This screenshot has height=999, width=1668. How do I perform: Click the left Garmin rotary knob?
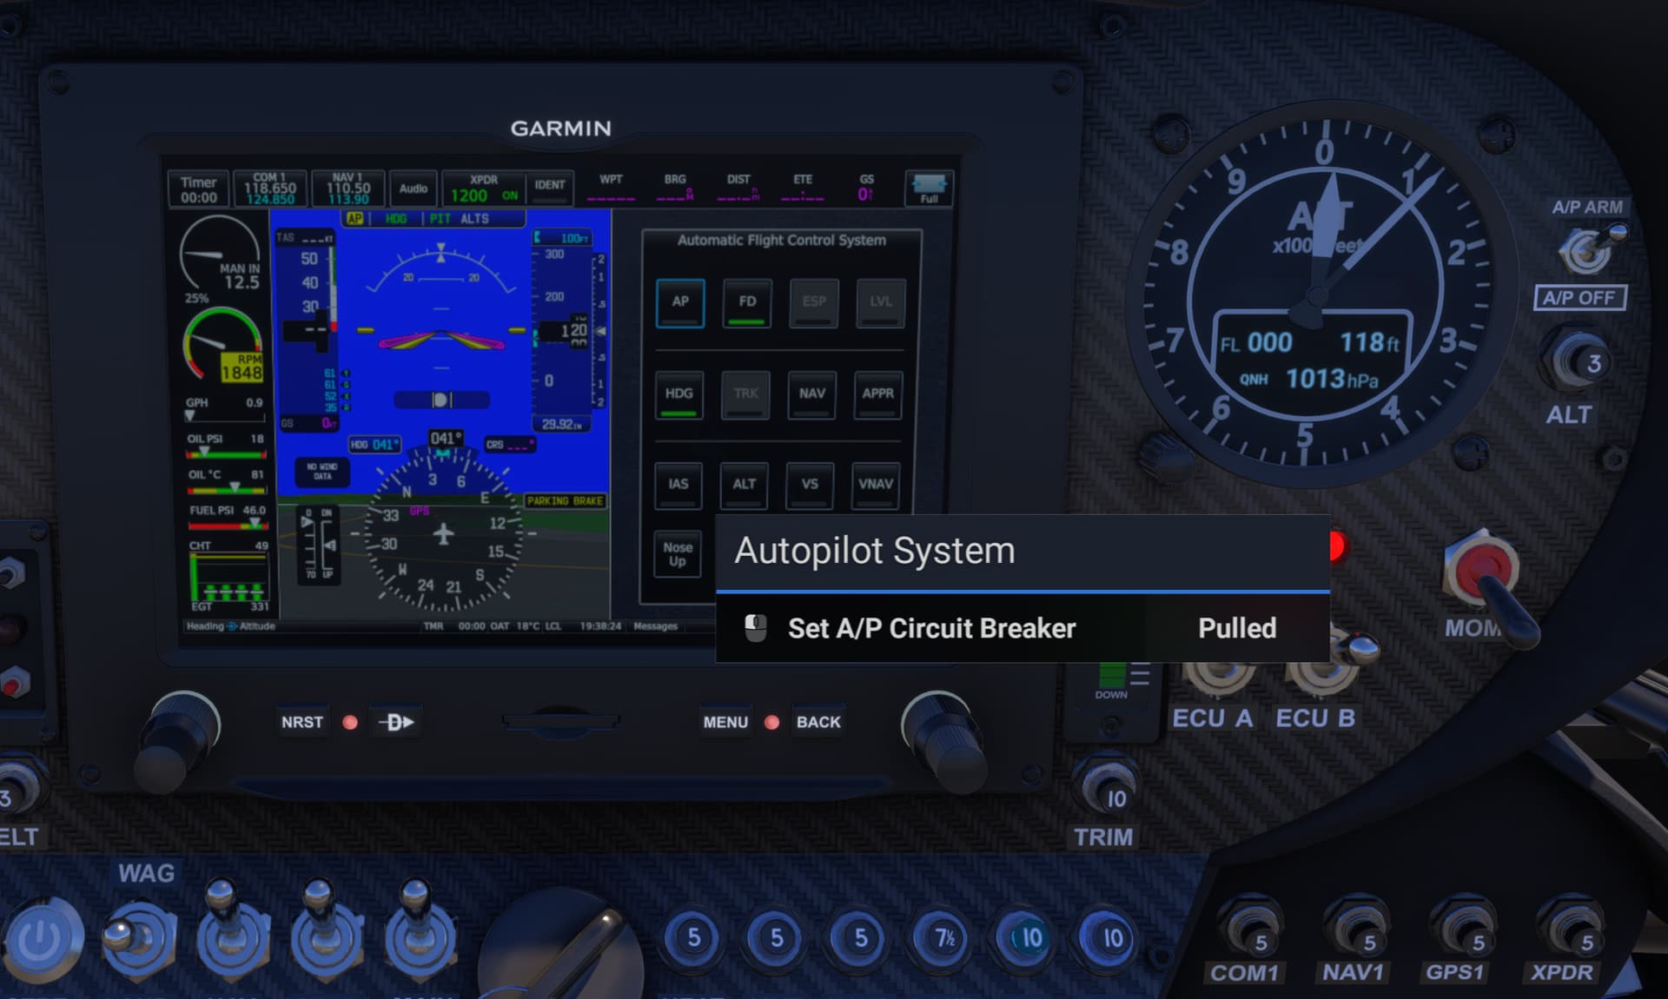pos(178,741)
